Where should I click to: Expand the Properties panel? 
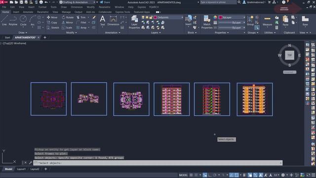[222, 33]
